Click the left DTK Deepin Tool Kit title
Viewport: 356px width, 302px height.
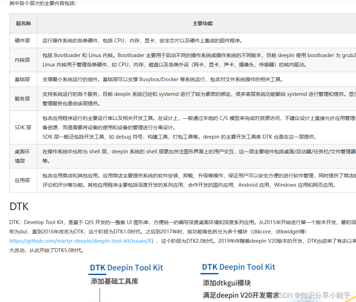(127, 268)
